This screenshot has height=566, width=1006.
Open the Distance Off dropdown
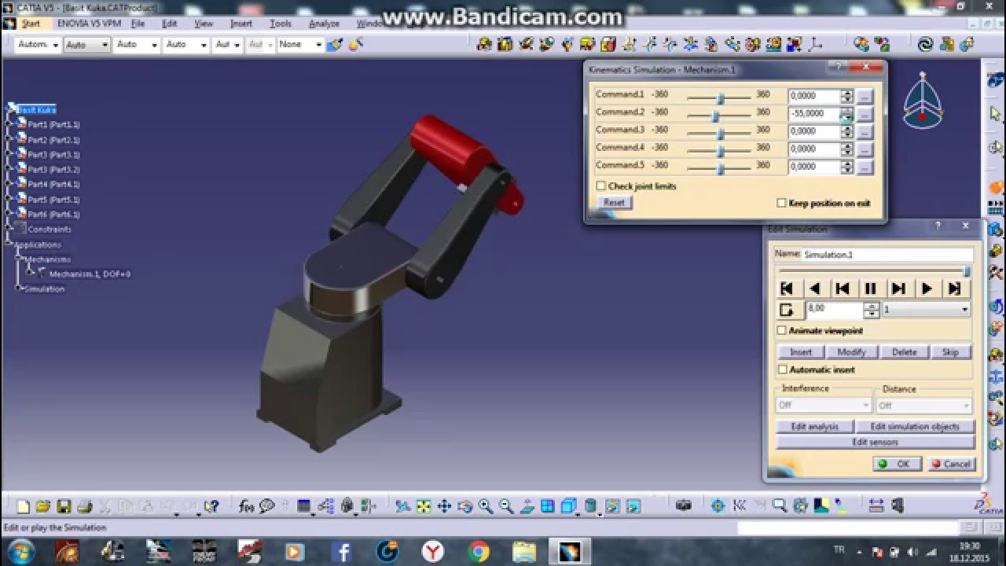click(x=923, y=406)
